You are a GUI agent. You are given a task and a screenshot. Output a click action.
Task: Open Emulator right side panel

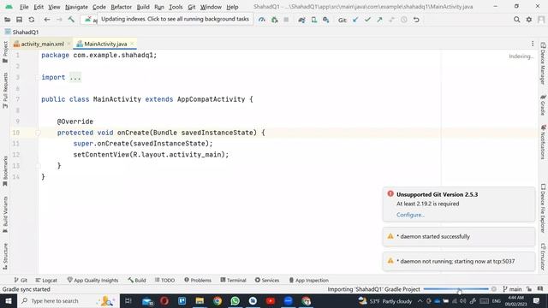[543, 257]
